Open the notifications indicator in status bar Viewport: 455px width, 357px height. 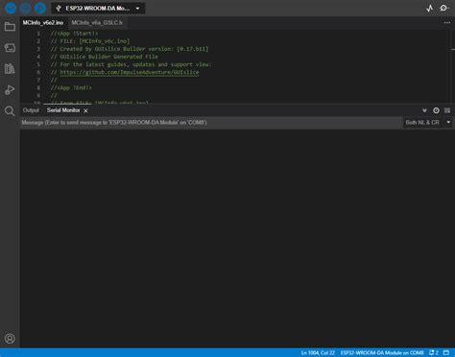[434, 353]
